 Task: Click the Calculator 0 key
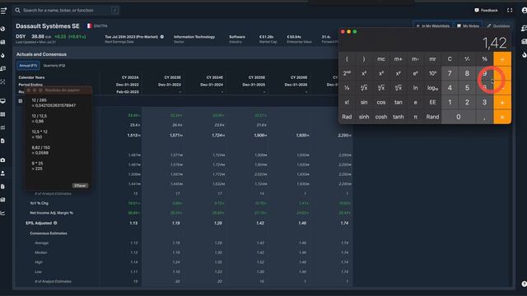point(459,117)
